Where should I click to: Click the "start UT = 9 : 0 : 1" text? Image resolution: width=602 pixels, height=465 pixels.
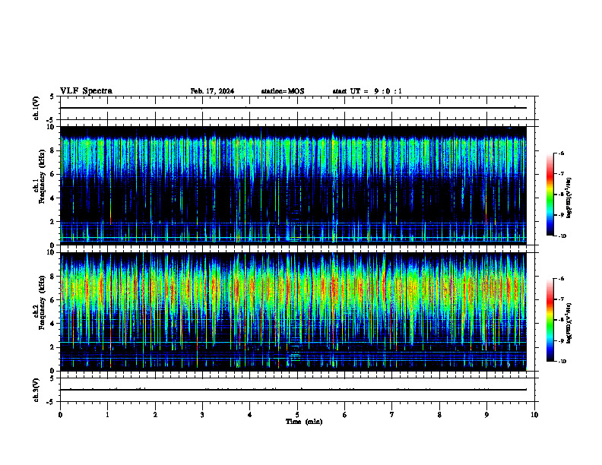(x=367, y=91)
